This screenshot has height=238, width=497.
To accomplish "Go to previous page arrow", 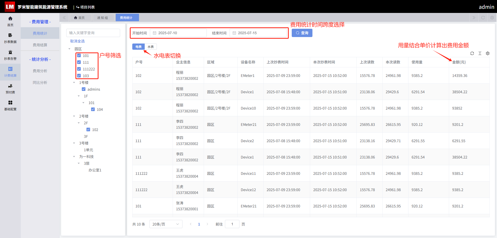I will pos(191,224).
